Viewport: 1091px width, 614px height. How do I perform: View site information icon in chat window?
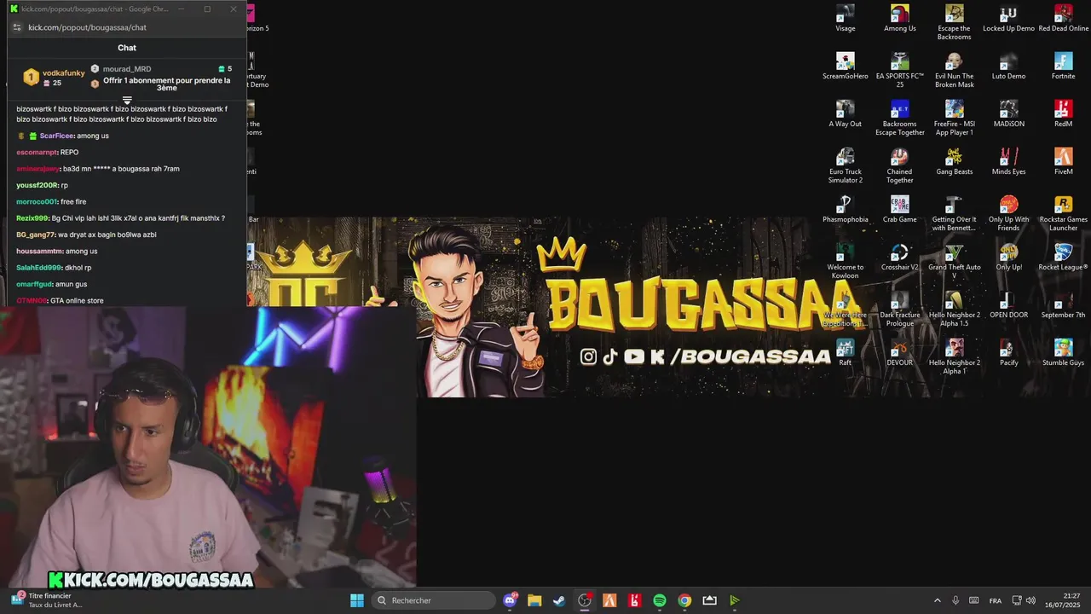click(x=16, y=27)
